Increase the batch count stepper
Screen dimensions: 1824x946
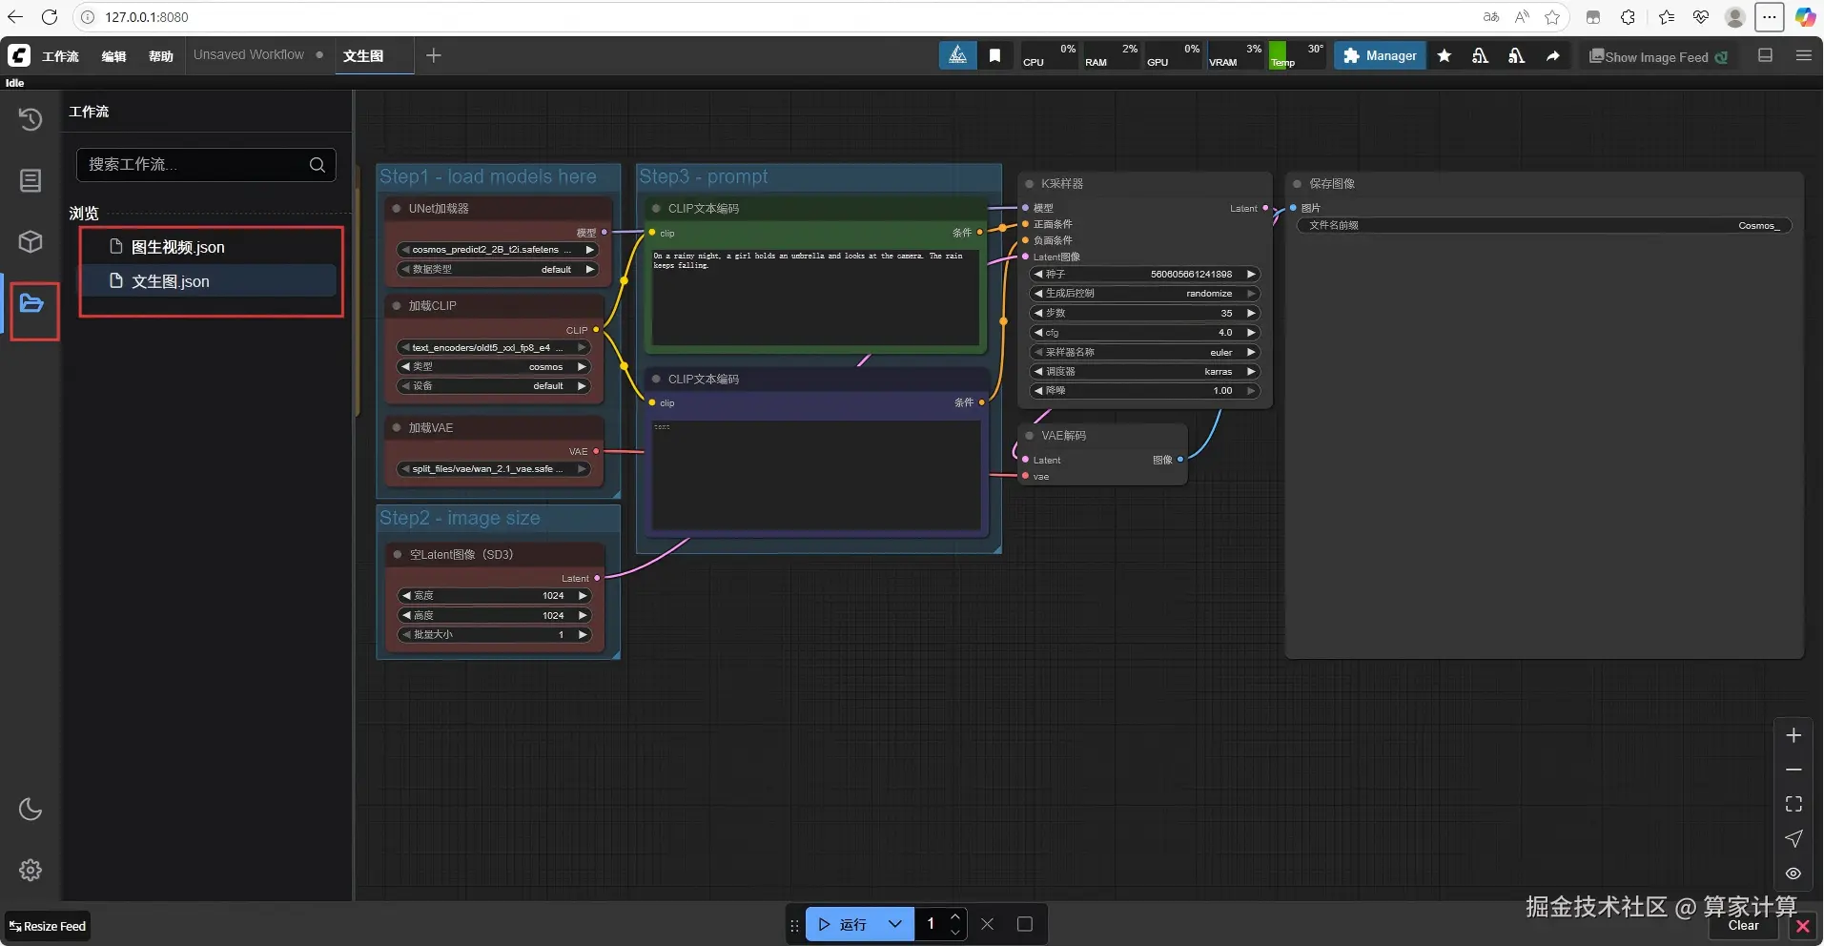point(954,916)
